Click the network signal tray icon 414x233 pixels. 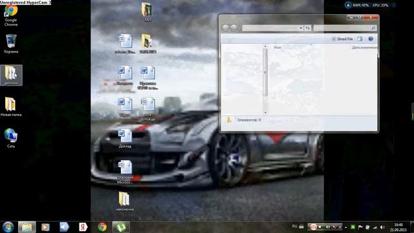(375, 227)
